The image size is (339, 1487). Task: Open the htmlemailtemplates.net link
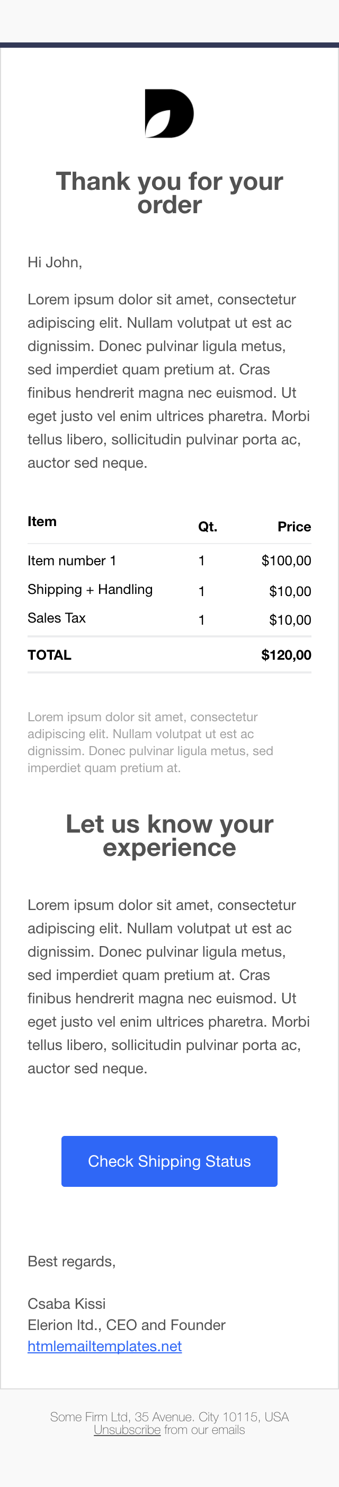tap(105, 1346)
